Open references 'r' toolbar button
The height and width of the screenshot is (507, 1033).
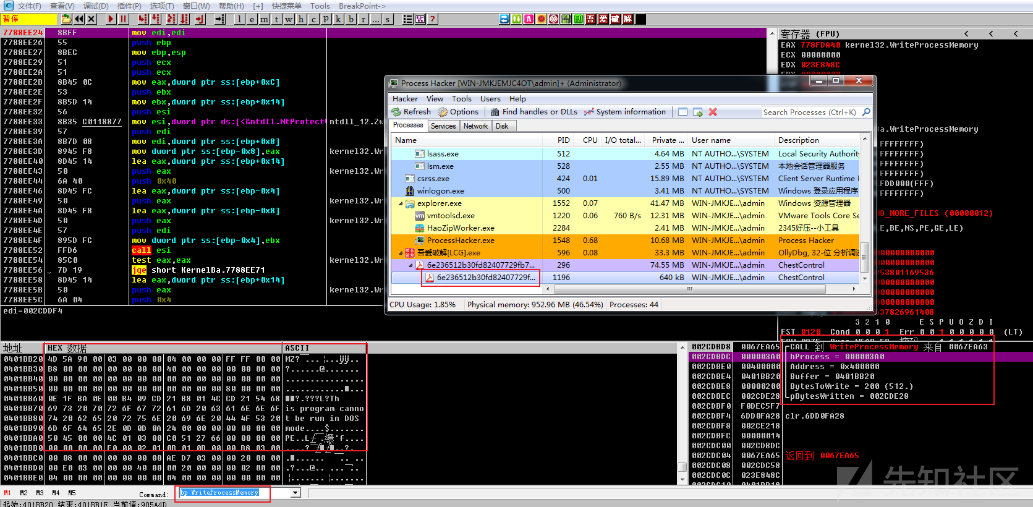click(363, 19)
